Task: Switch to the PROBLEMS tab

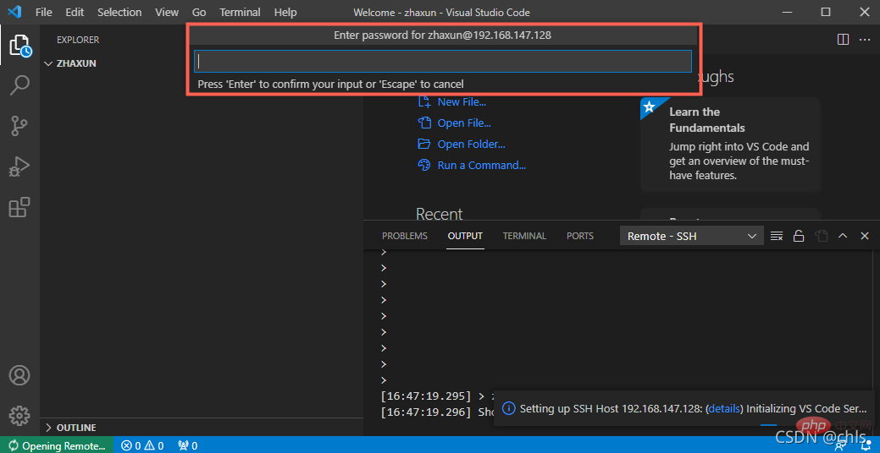Action: [x=404, y=237]
